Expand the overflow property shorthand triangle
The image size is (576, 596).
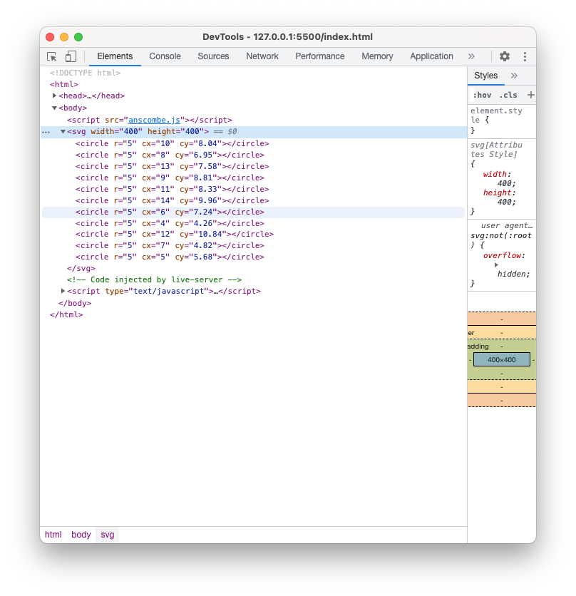click(496, 264)
